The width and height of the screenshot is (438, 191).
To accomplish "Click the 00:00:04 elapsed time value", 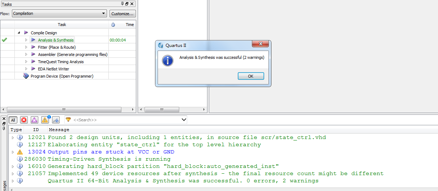I will (x=118, y=40).
